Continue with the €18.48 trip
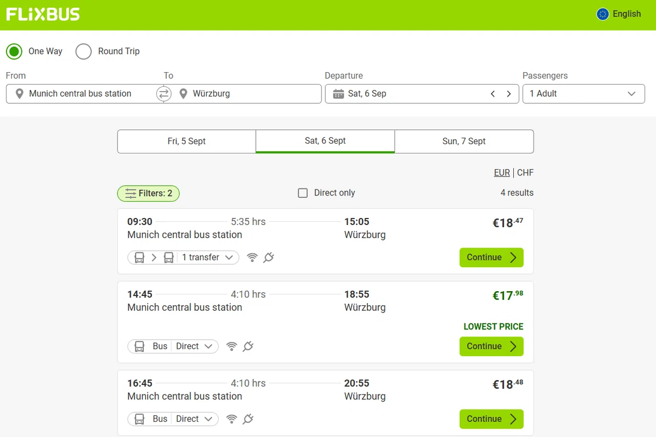 click(x=491, y=419)
